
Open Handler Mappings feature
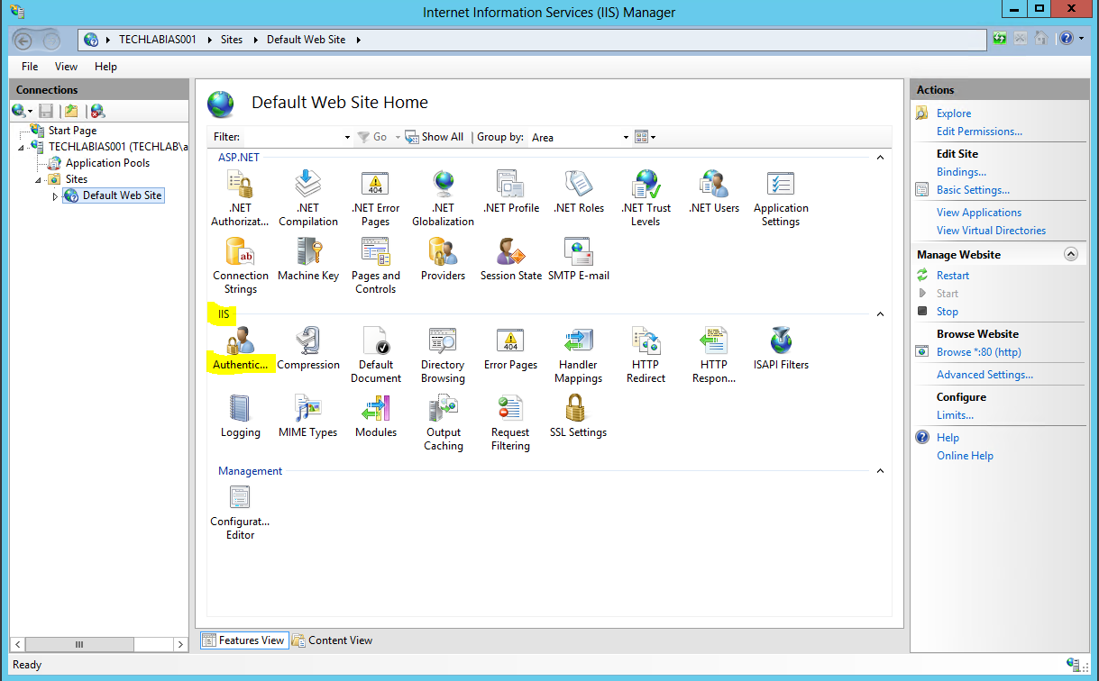[579, 356]
